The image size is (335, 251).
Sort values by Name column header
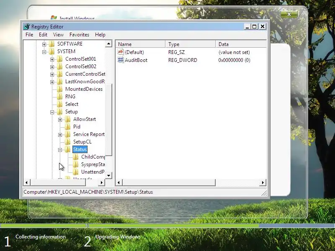[x=140, y=44]
